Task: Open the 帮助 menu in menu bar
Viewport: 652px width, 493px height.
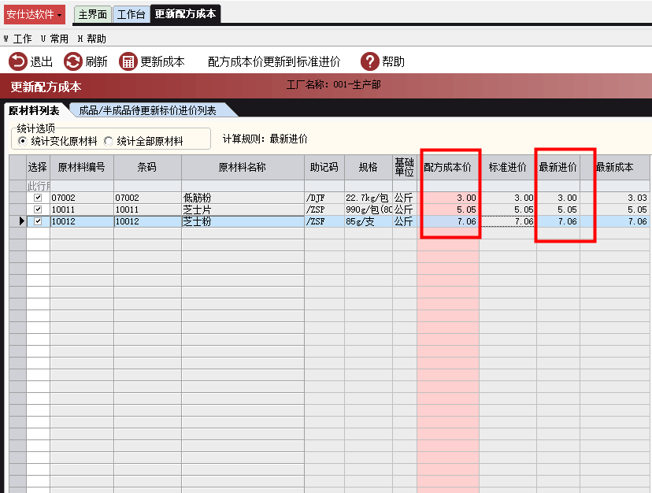Action: pyautogui.click(x=92, y=39)
